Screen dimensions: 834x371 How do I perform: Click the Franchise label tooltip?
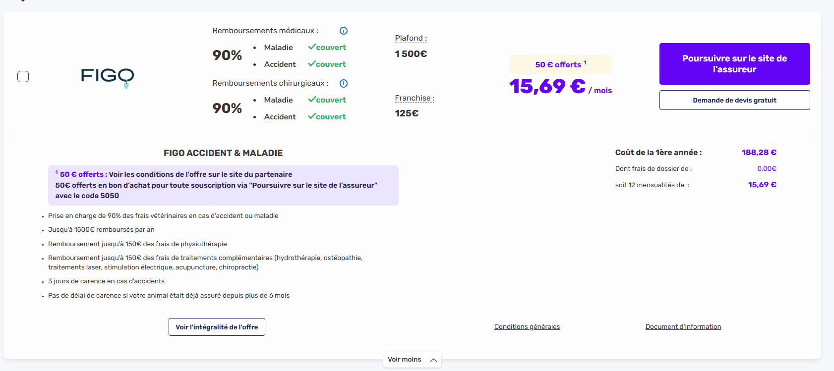pyautogui.click(x=415, y=98)
